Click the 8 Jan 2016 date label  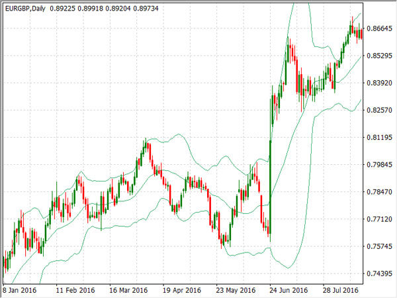[x=20, y=290]
